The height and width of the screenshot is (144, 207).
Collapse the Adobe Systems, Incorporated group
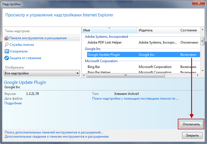(106, 37)
